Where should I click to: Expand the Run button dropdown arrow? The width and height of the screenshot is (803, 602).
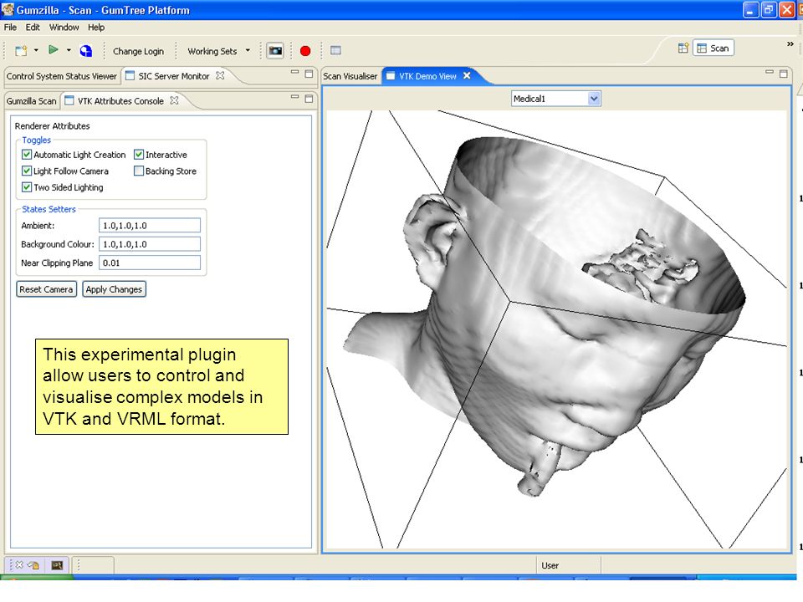pos(69,50)
